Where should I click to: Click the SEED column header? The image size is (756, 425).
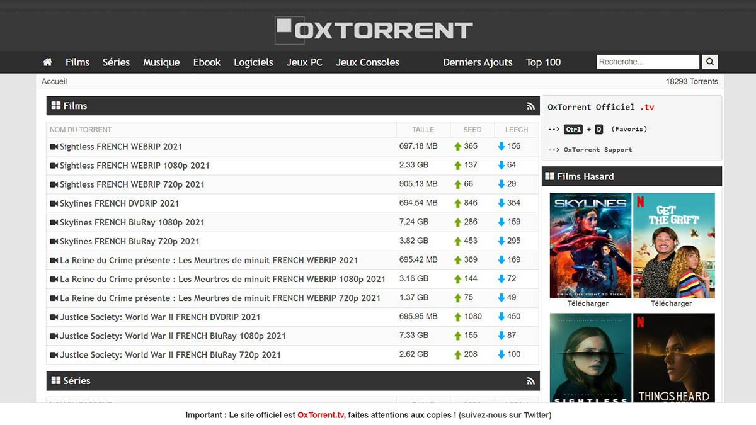[x=472, y=130]
